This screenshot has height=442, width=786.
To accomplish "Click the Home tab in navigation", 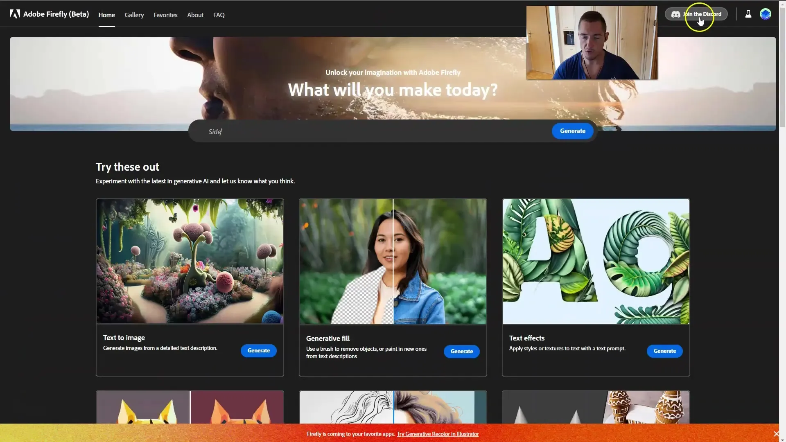I will coord(106,15).
